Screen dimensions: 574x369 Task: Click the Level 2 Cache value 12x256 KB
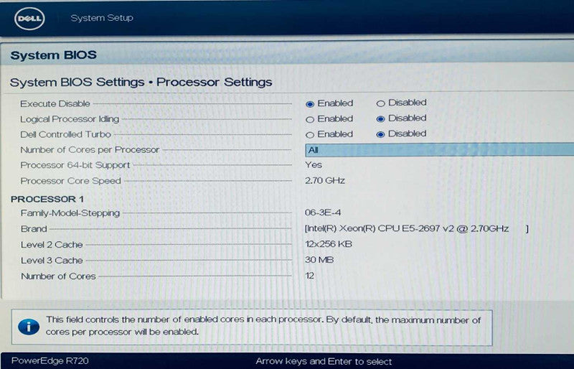pyautogui.click(x=329, y=244)
